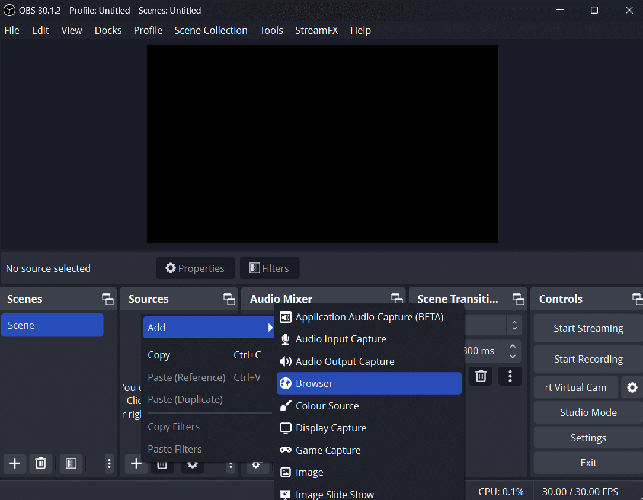Open the Profile menu
Viewport: 643px width, 500px height.
[x=148, y=30]
